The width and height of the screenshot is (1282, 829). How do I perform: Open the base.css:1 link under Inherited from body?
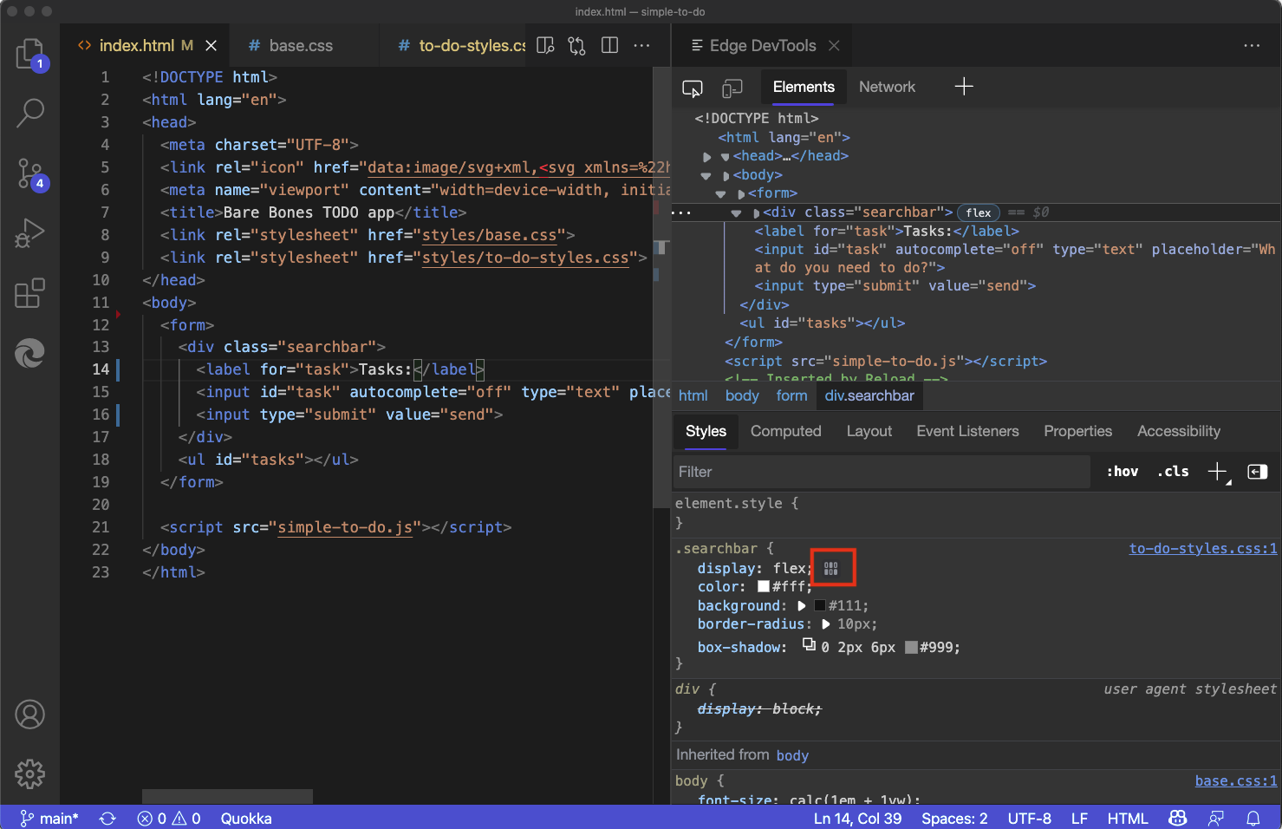[1236, 780]
